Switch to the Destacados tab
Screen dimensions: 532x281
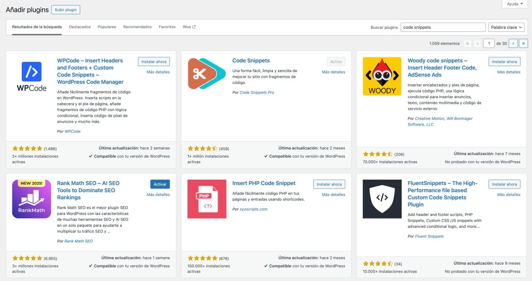(x=80, y=27)
